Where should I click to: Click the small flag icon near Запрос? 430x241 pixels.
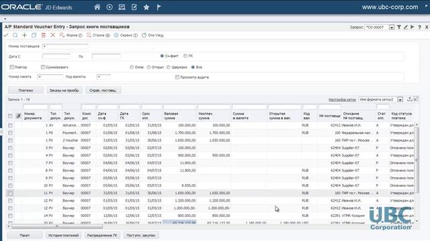[412, 27]
